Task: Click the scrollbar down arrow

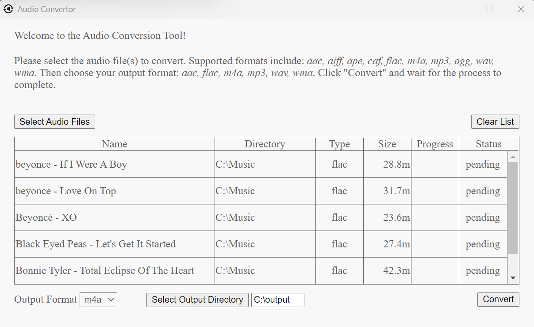Action: [513, 278]
